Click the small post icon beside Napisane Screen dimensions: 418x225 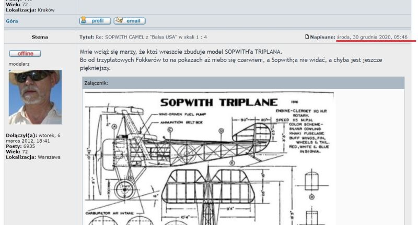click(x=307, y=36)
